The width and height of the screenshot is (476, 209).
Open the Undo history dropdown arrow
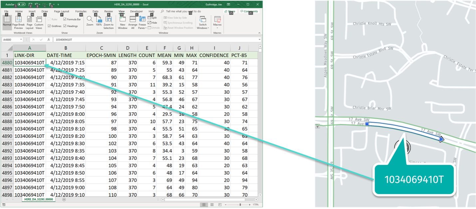39,5
